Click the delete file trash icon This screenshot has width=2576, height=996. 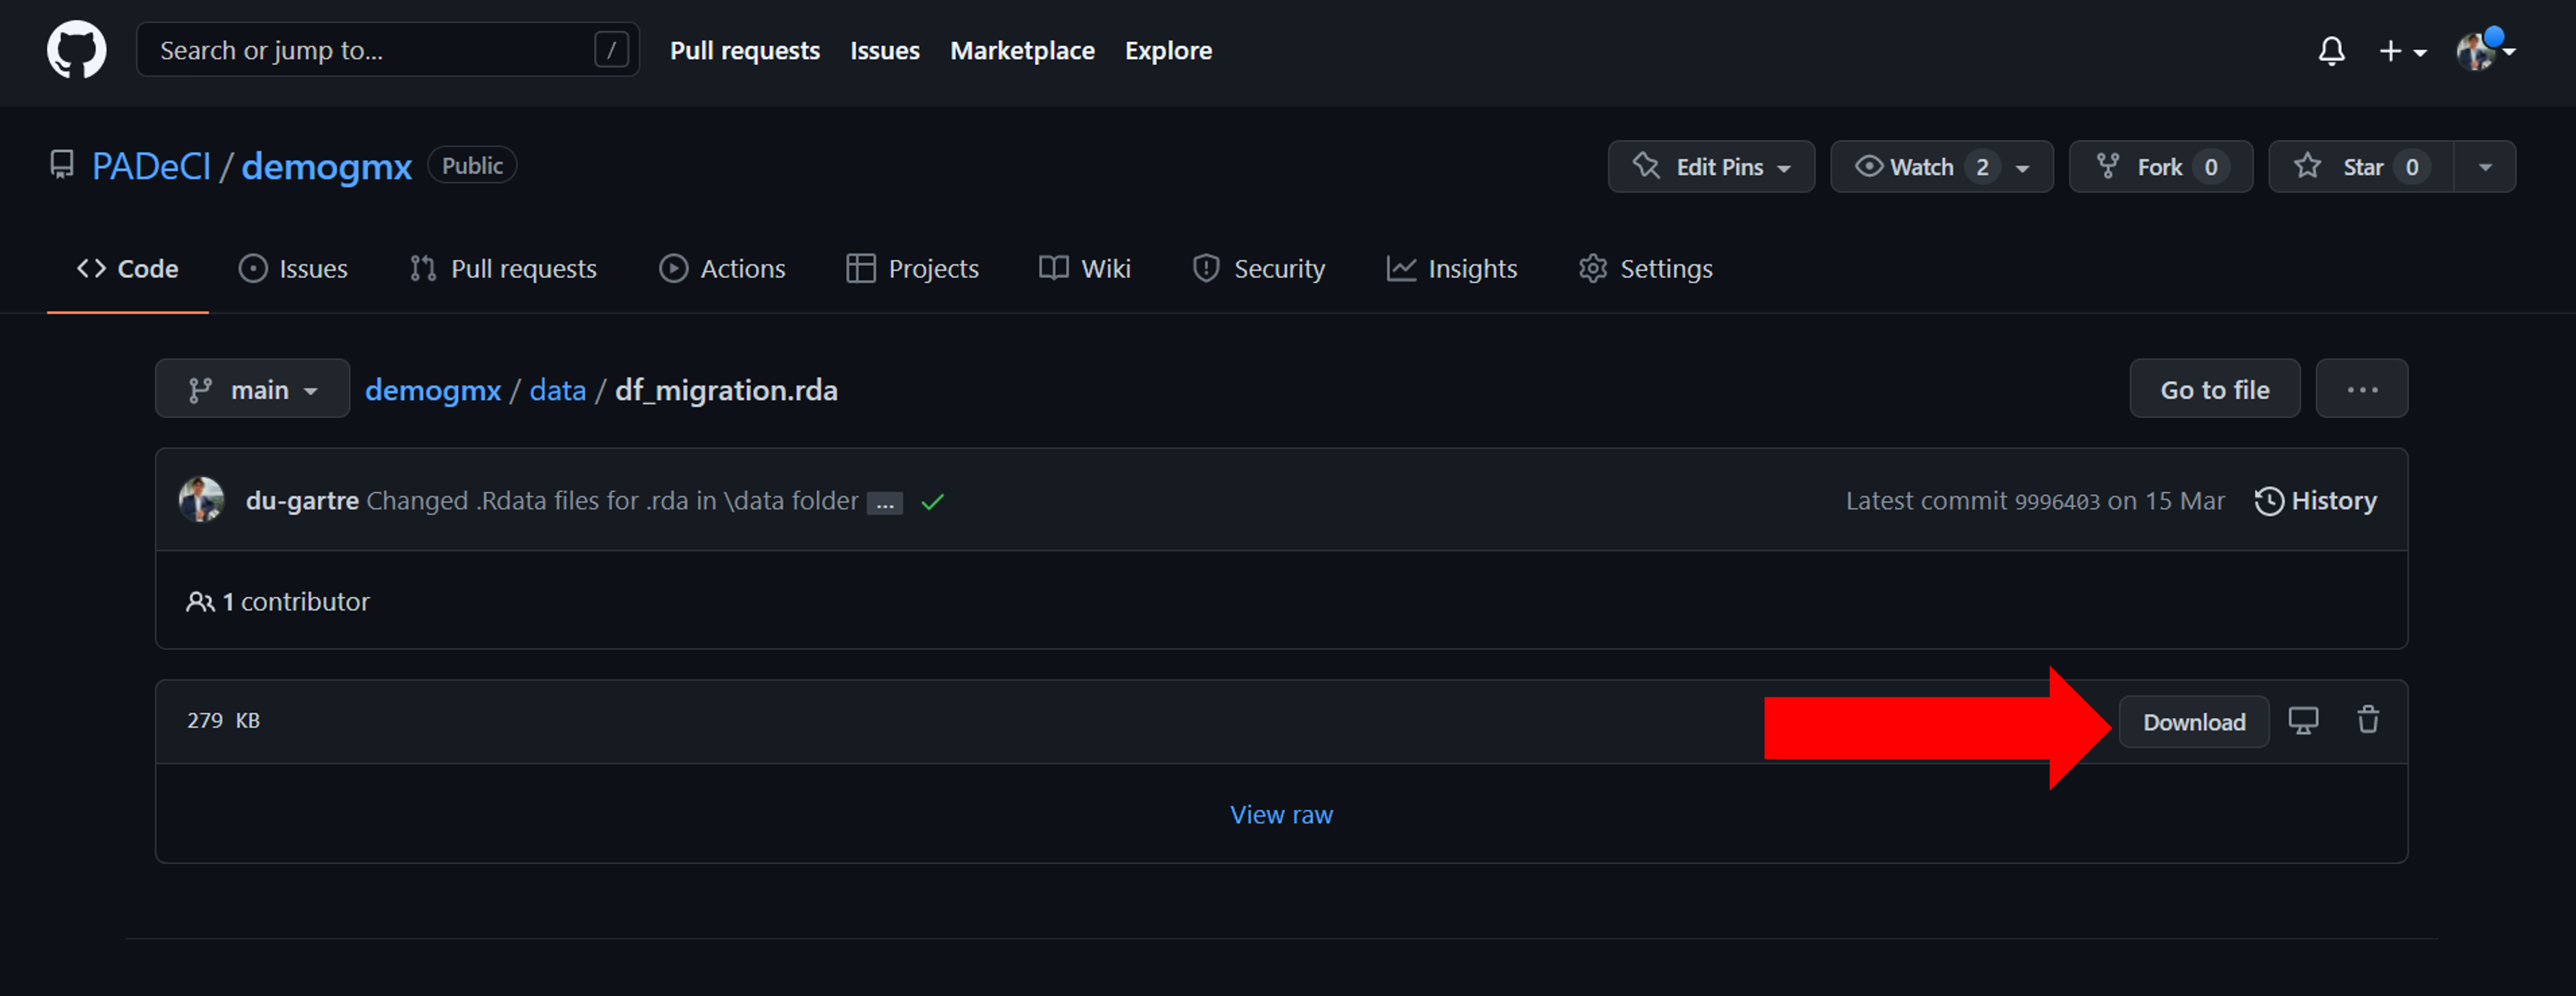2367,720
